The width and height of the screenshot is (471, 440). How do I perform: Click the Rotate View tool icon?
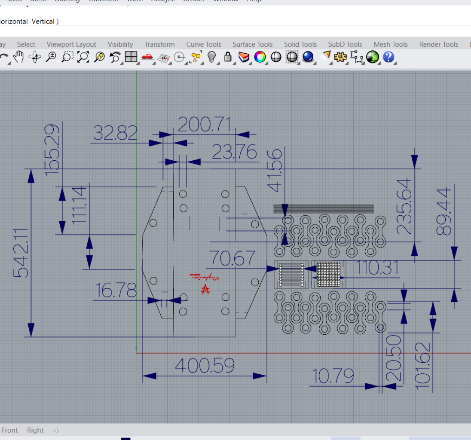pos(35,57)
